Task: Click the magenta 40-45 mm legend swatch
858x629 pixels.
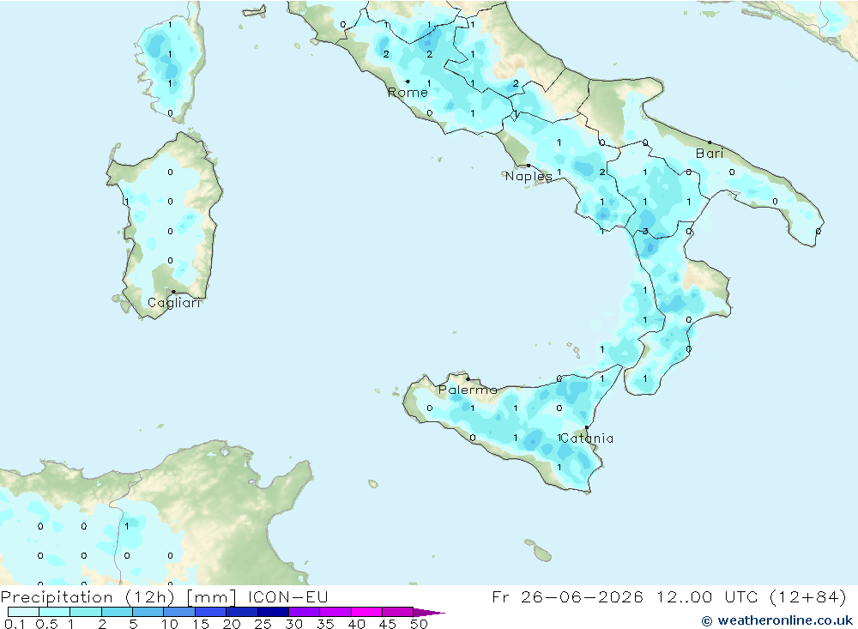Action: (366, 612)
